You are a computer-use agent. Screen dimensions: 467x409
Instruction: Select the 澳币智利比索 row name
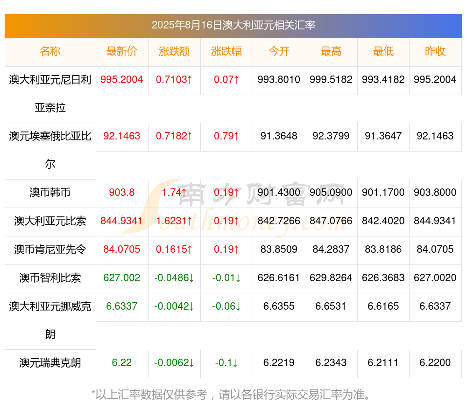pos(50,278)
